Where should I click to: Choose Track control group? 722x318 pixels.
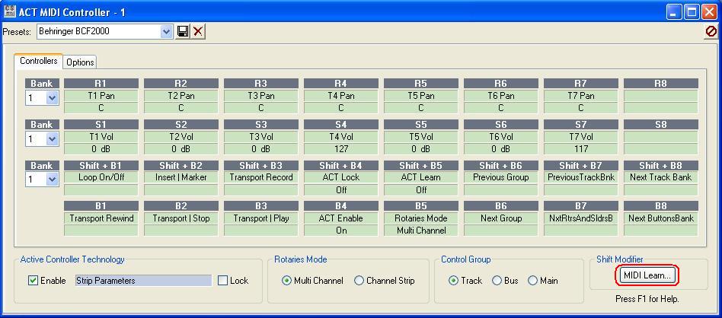pyautogui.click(x=453, y=280)
